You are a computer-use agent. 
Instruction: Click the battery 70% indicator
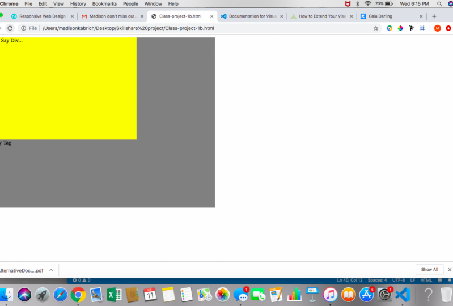384,4
